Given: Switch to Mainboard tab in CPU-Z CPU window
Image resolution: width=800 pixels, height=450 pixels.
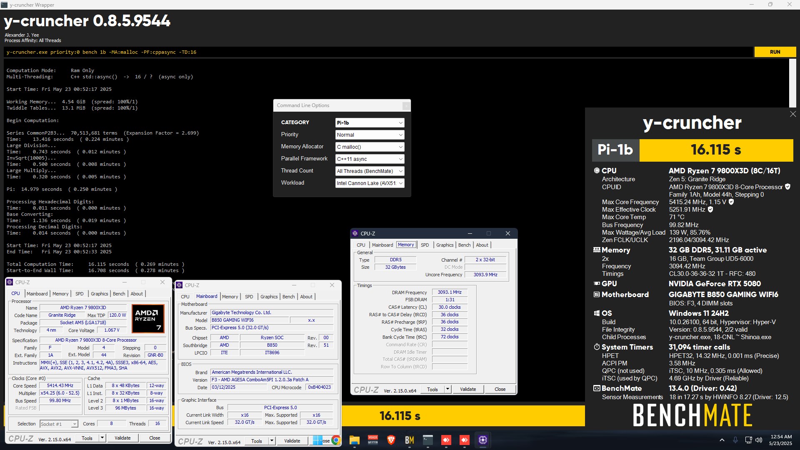Looking at the screenshot, I should pos(37,294).
